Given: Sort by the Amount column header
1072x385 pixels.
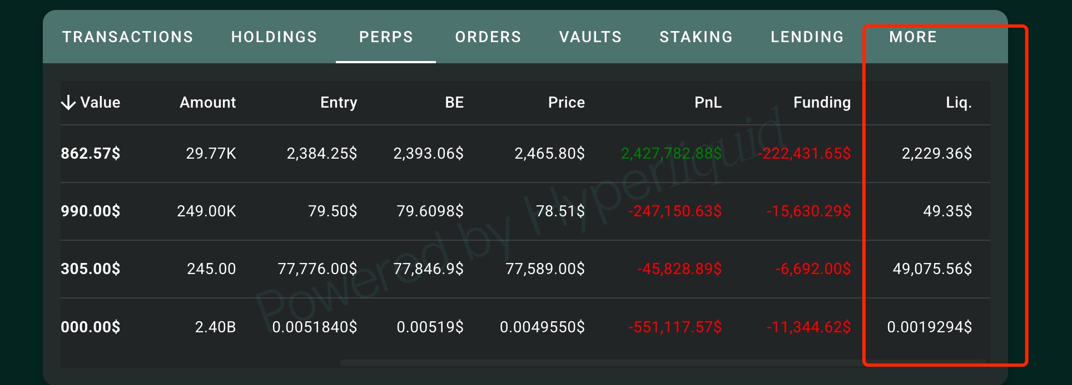Looking at the screenshot, I should pos(208,103).
